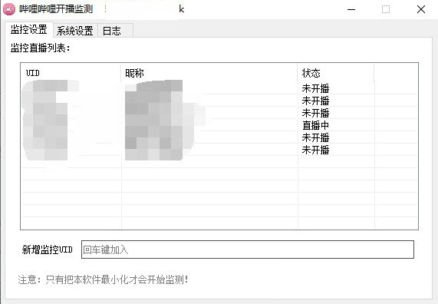
Task: Close the 哔哩哔哩开播监测 window
Action: (420, 9)
